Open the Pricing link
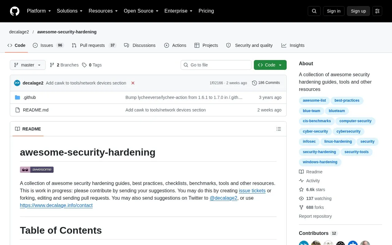This screenshot has height=245, width=392. (x=206, y=11)
